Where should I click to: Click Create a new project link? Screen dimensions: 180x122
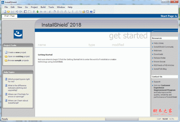17,52
